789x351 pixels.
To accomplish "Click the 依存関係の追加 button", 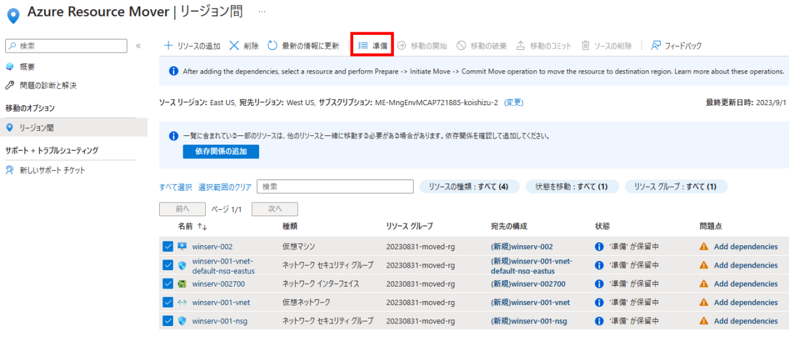I will pyautogui.click(x=221, y=152).
